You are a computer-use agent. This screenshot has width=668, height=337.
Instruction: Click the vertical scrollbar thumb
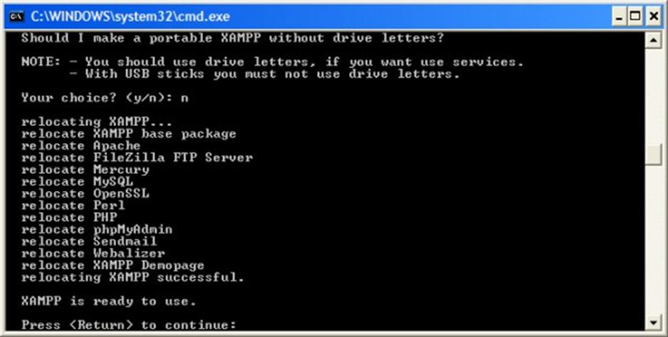point(653,155)
